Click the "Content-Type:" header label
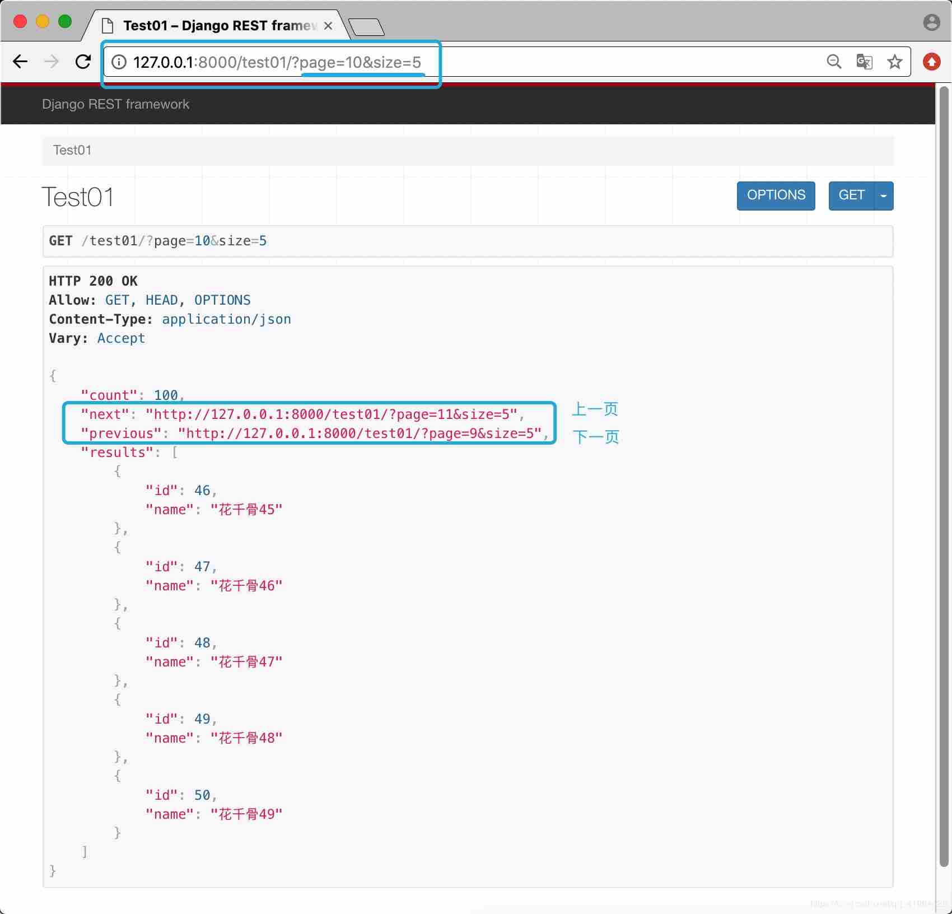952x914 pixels. click(x=101, y=319)
